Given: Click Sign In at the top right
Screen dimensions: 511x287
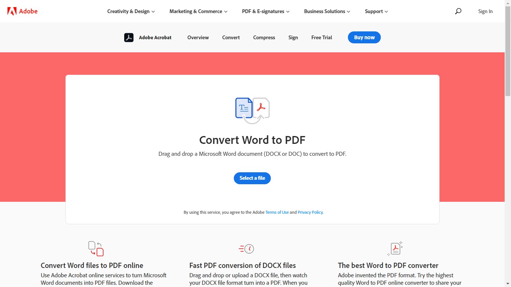Looking at the screenshot, I should pos(485,11).
